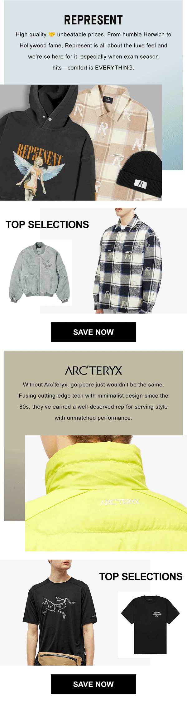Click the first TOP SELECTIONS heading

point(47,225)
